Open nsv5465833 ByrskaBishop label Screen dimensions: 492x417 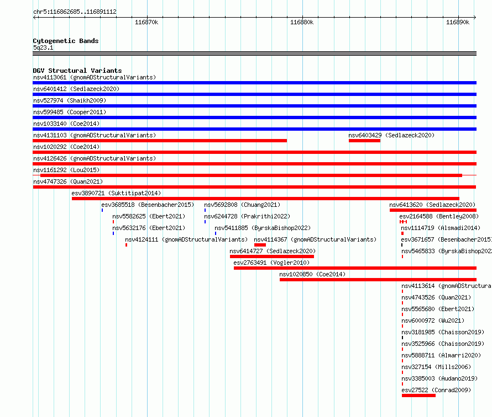447,251
